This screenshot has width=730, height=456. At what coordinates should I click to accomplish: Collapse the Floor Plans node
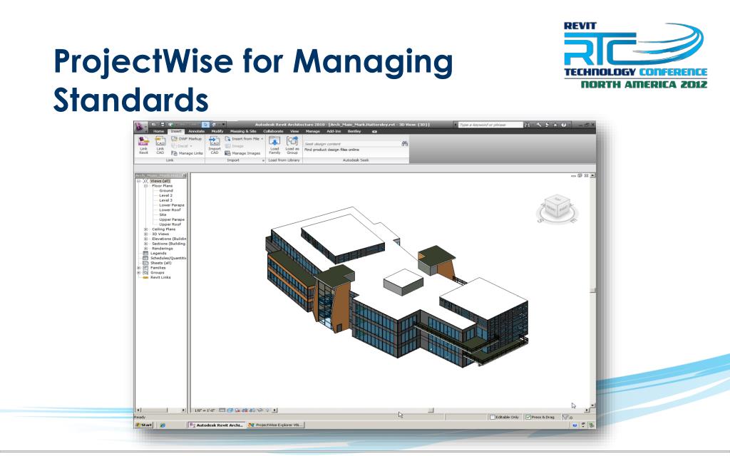[x=145, y=186]
